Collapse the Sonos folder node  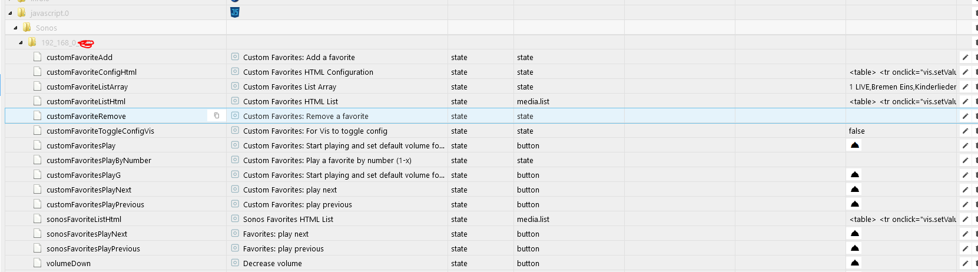point(15,28)
